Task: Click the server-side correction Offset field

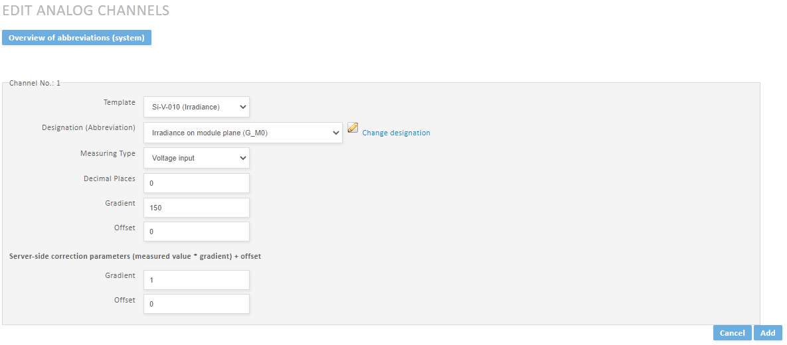Action: coord(196,304)
